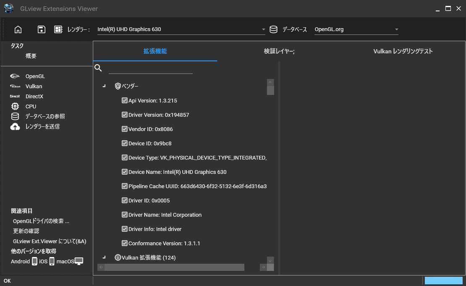Collapse the ベンダー tree node
The width and height of the screenshot is (466, 286).
point(104,86)
